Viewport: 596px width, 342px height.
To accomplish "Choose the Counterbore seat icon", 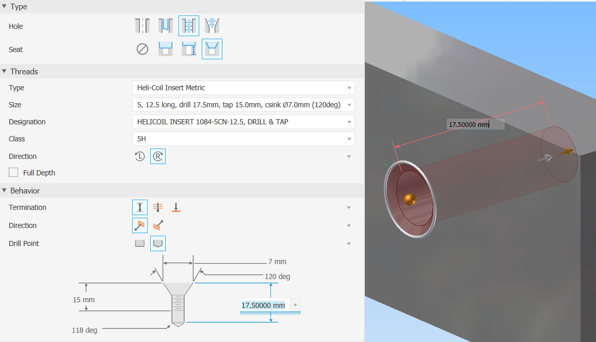I will (x=165, y=49).
